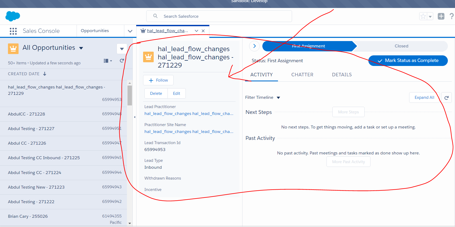Open the workspace tab actions chevron
This screenshot has height=227, width=455.
[x=196, y=31]
